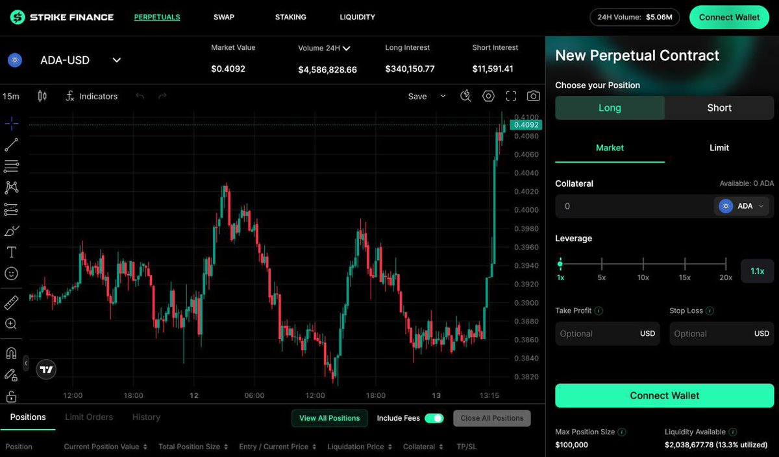779x457 pixels.
Task: Toggle stay in drawing mode pencil-lock
Action: (12, 375)
